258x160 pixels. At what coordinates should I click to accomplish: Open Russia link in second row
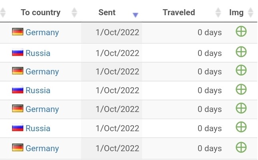point(38,53)
